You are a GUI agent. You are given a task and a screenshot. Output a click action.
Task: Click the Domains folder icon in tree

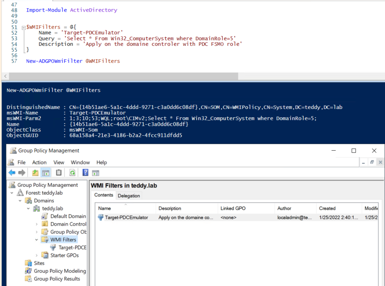[29, 201]
